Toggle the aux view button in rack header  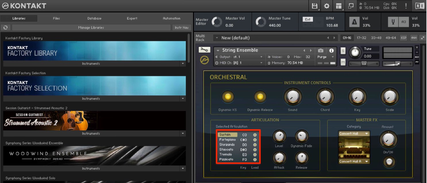pos(414,38)
